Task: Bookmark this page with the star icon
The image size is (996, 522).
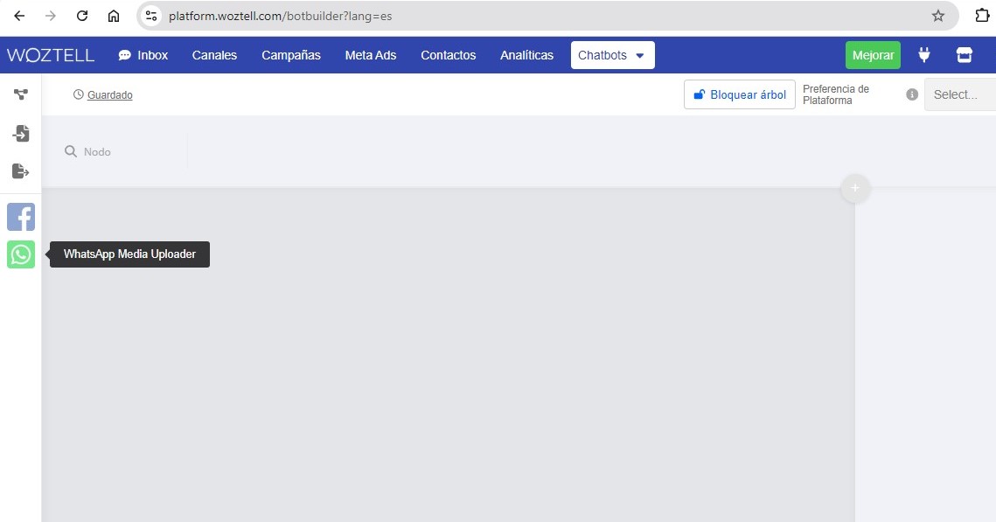Action: pos(938,16)
